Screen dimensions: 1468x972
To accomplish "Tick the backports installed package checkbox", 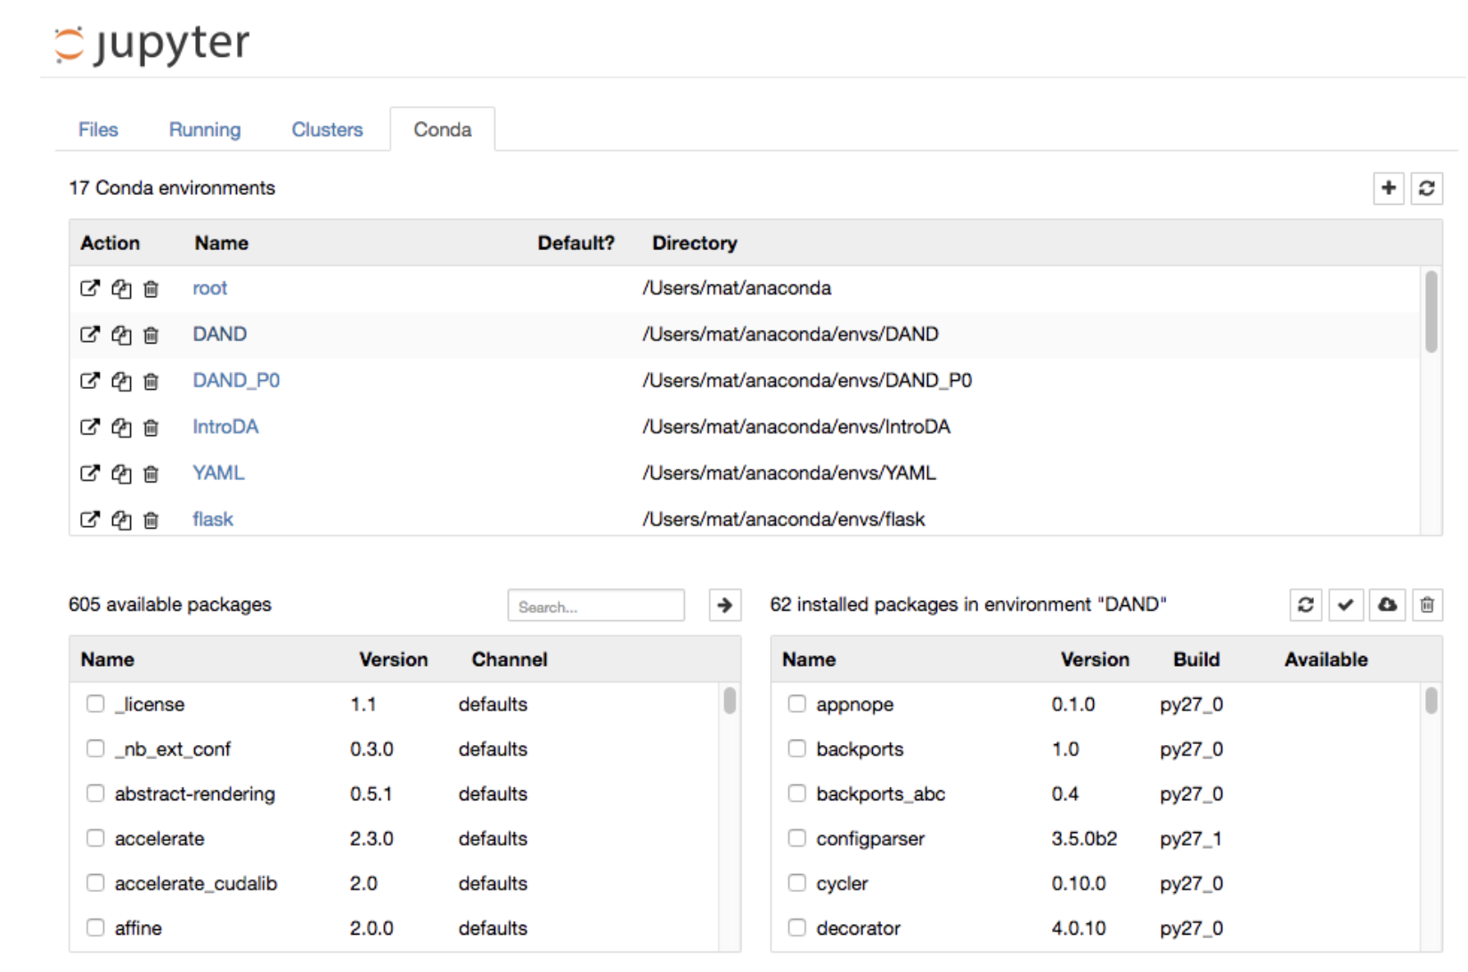I will click(x=797, y=749).
